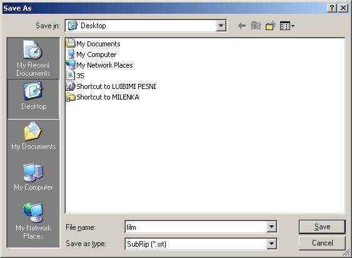The height and width of the screenshot is (258, 352).
Task: Go back to last folder visited
Action: pyautogui.click(x=242, y=26)
